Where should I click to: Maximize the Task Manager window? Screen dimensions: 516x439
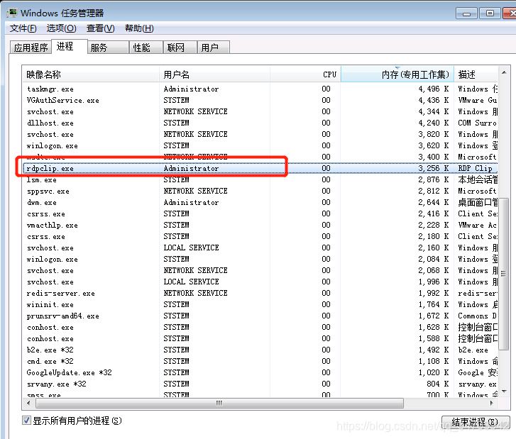490,13
